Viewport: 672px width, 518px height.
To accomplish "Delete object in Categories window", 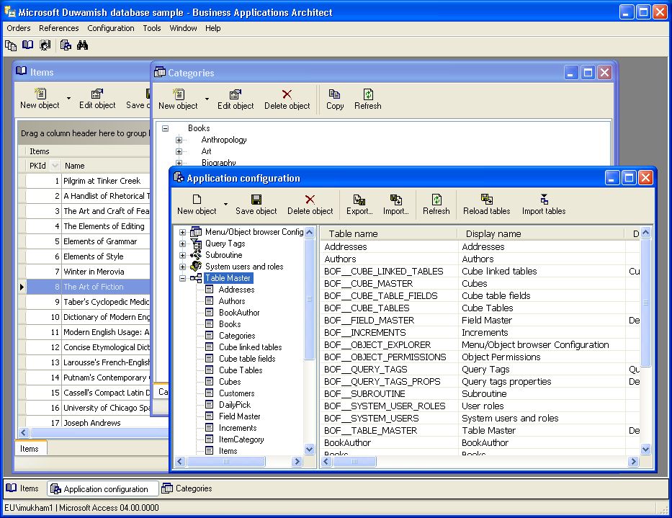I will tap(287, 99).
